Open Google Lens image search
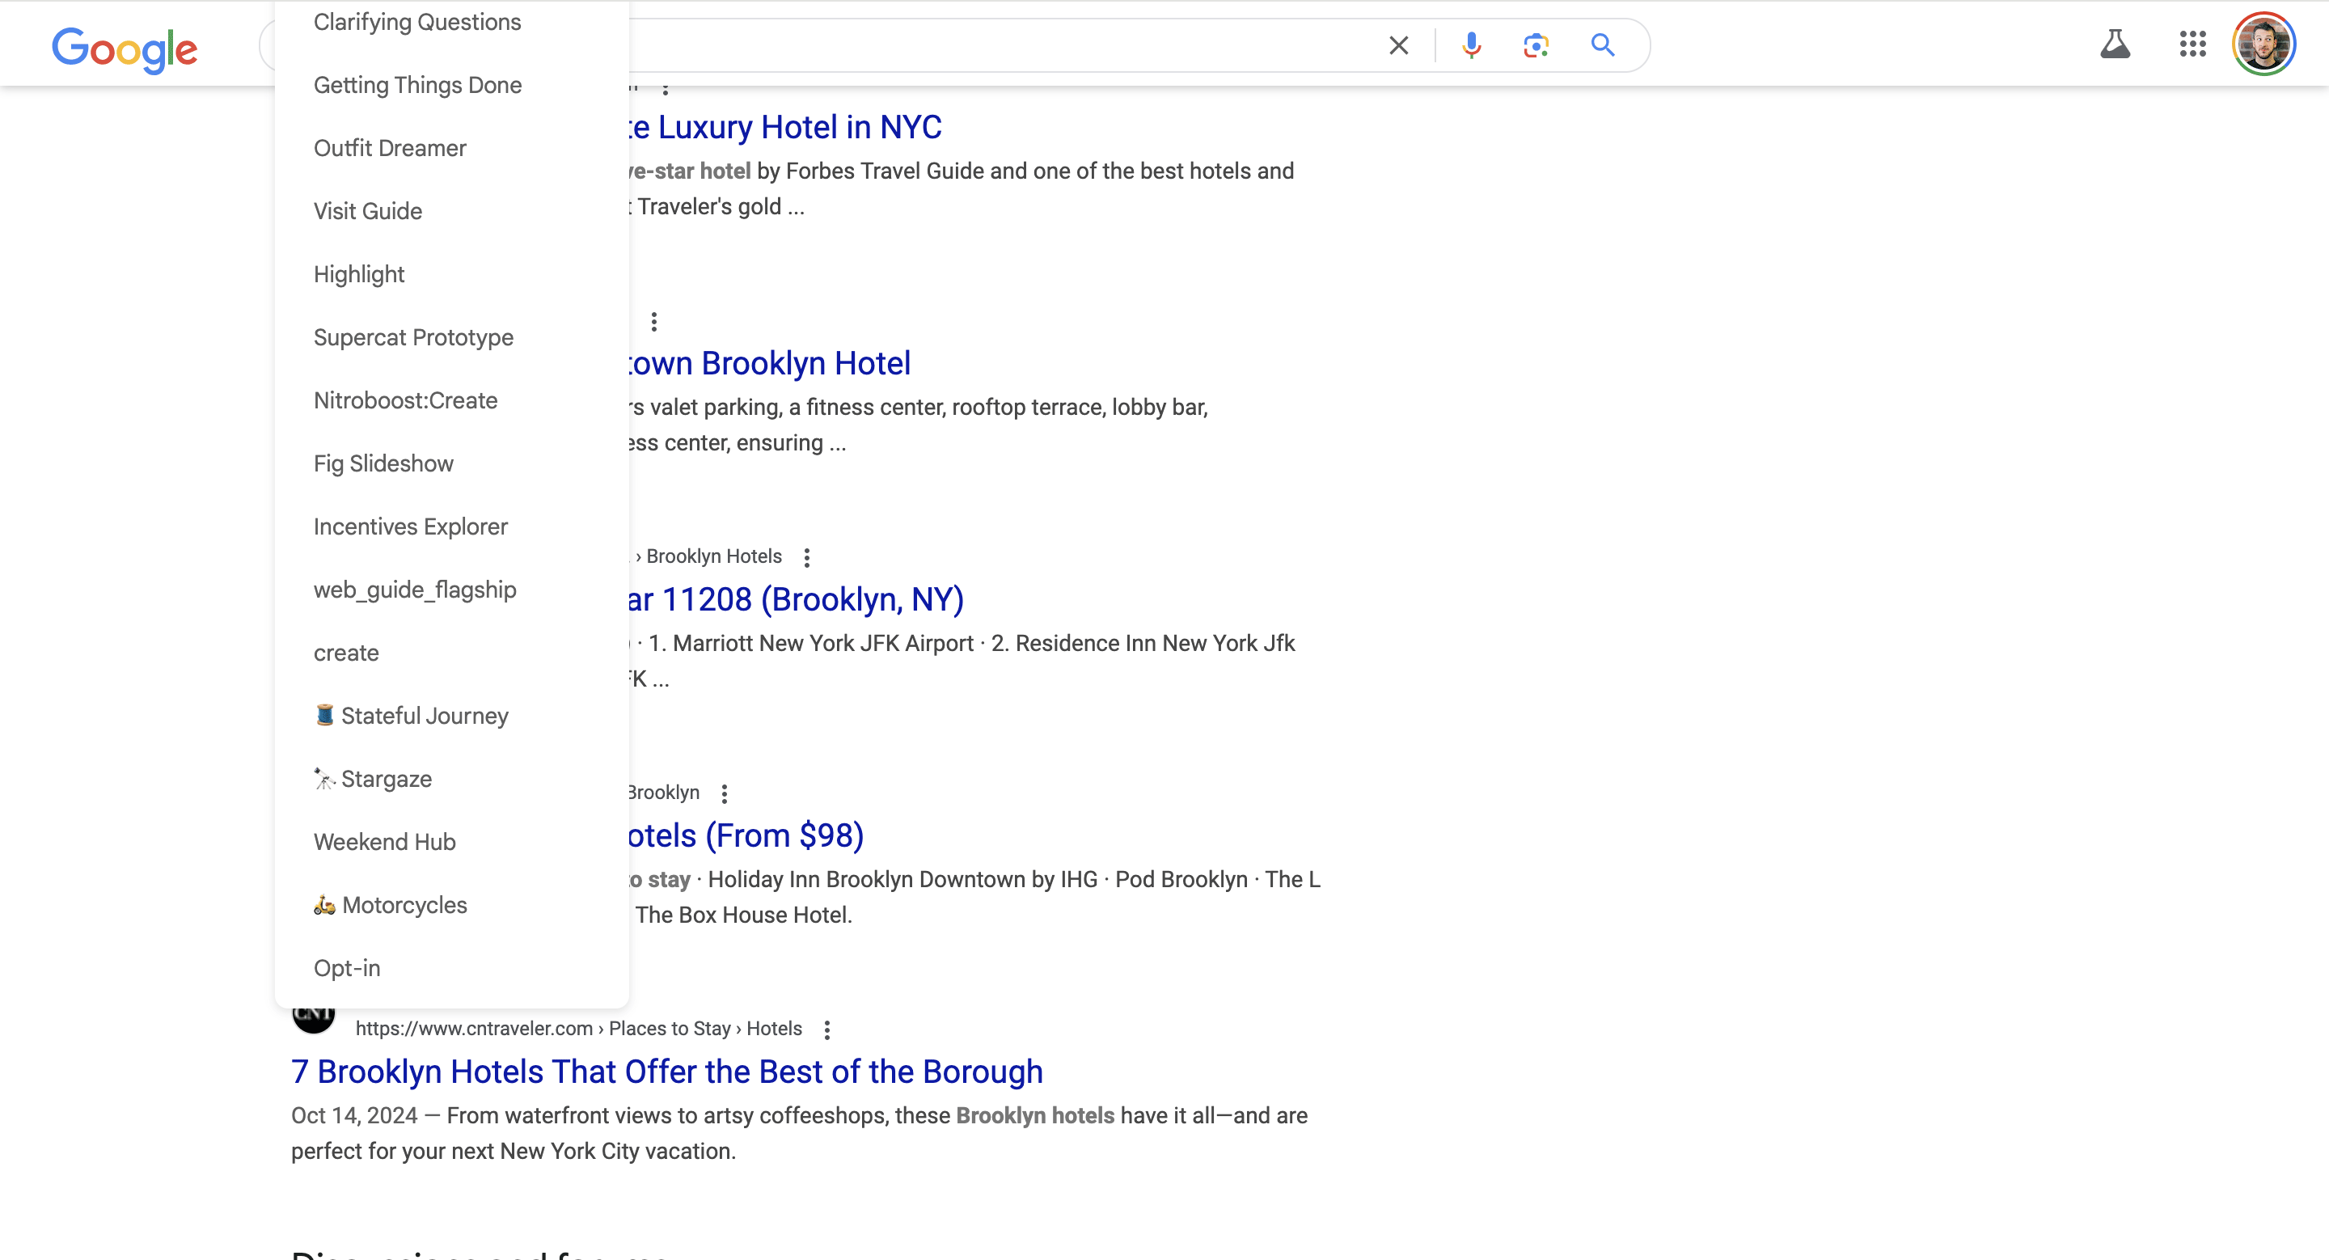 tap(1536, 45)
